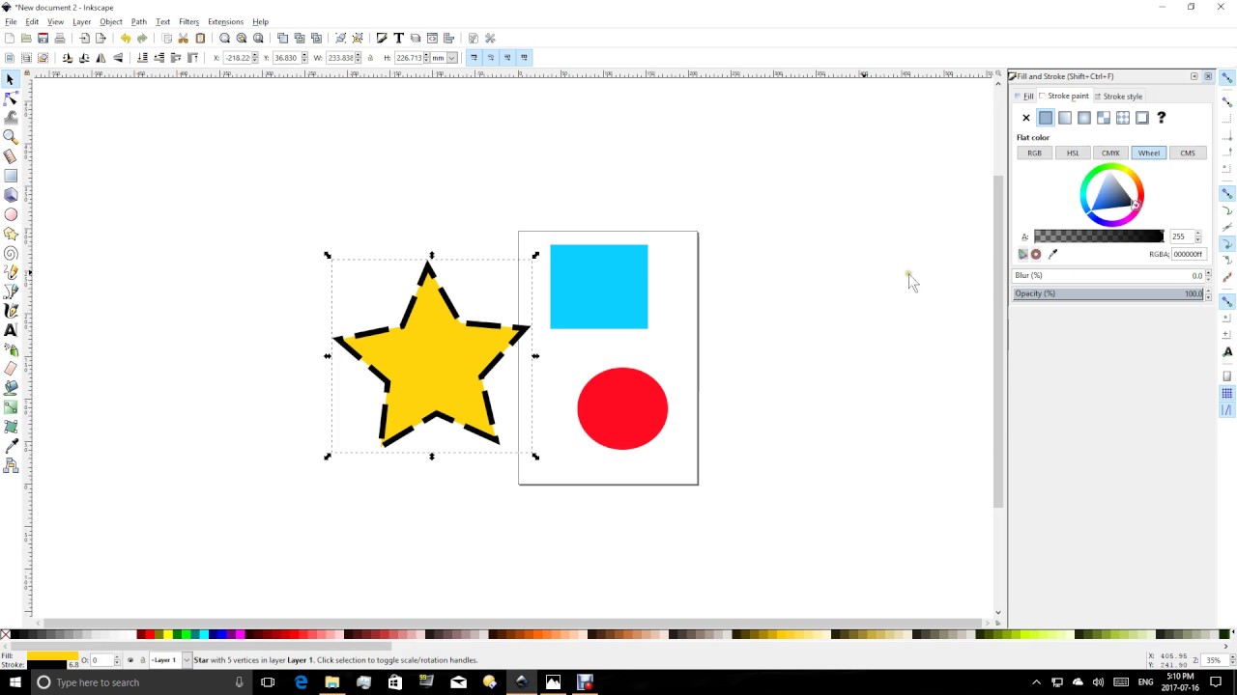Raise selection to top icon
The width and height of the screenshot is (1237, 695).
(x=192, y=58)
